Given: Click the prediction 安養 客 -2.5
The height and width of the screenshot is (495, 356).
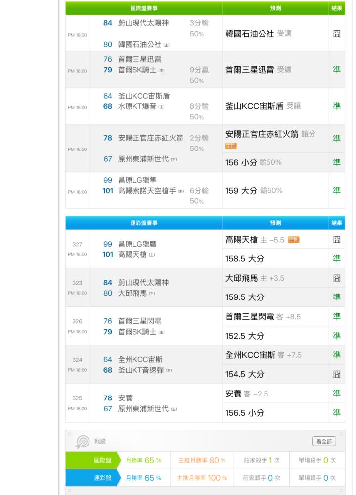Looking at the screenshot, I should pyautogui.click(x=247, y=394).
